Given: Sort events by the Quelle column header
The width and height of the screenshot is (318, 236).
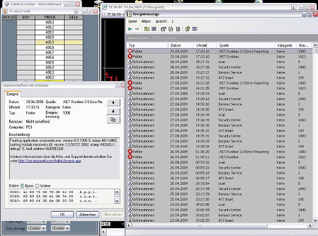Looking at the screenshot, I should [246, 45].
